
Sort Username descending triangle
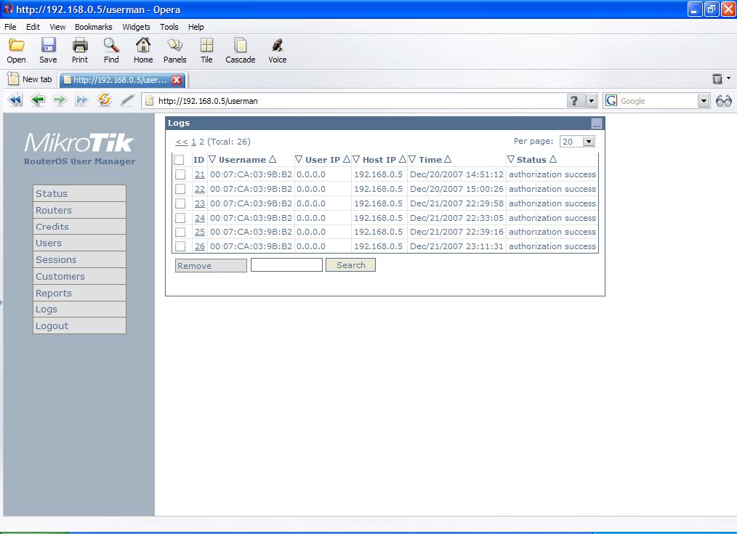pos(212,159)
